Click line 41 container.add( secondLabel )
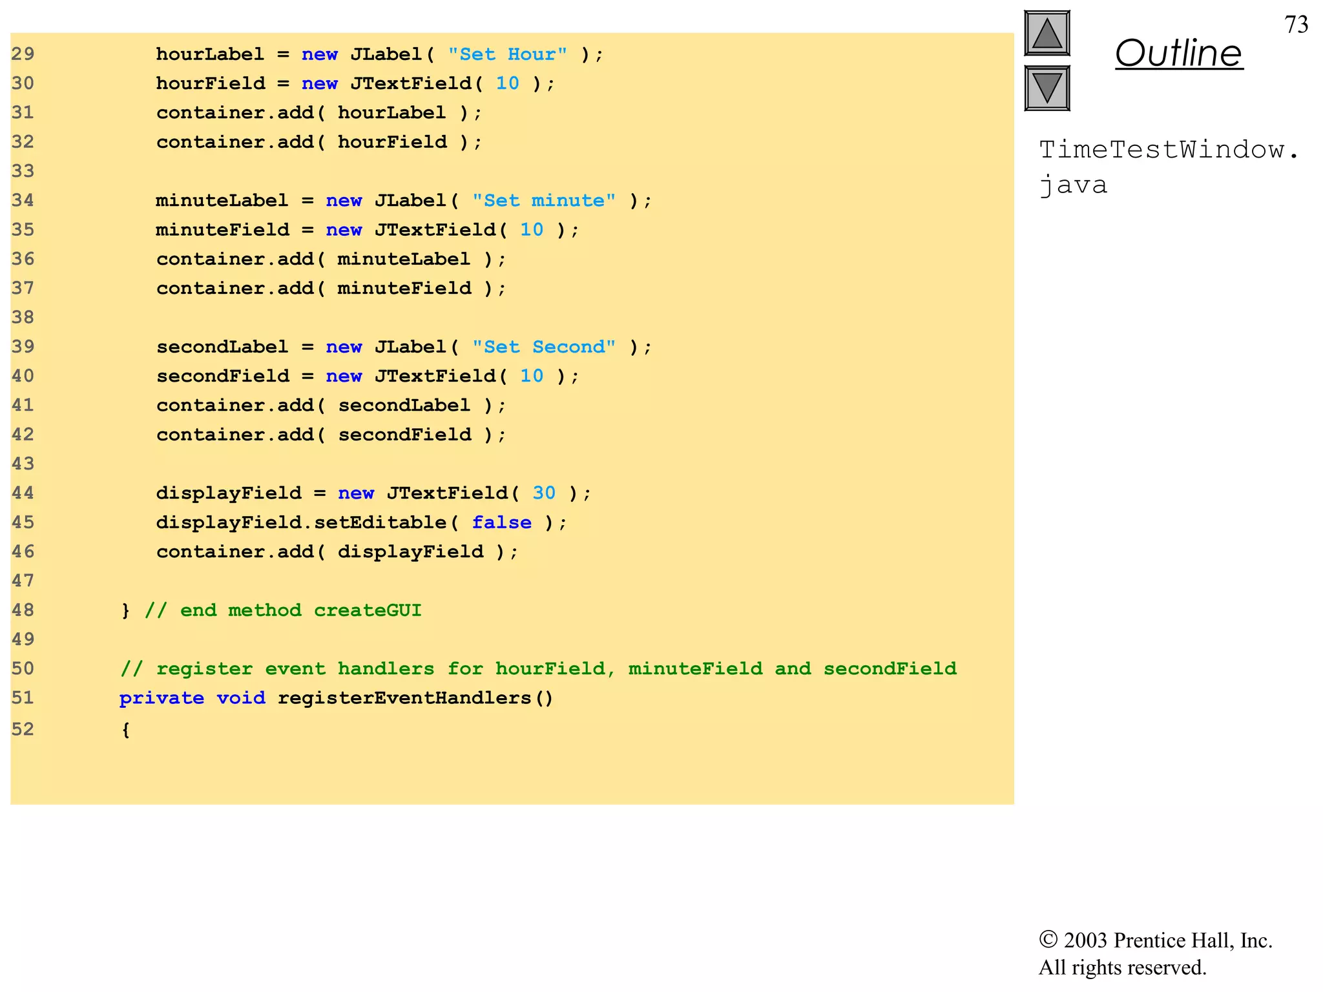This screenshot has height=992, width=1323. click(331, 405)
